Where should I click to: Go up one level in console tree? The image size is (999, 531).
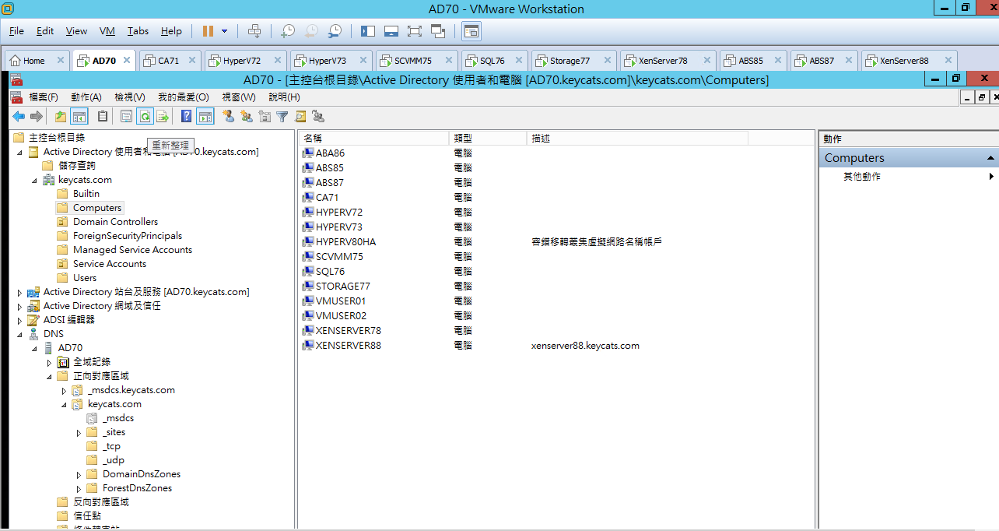(61, 117)
